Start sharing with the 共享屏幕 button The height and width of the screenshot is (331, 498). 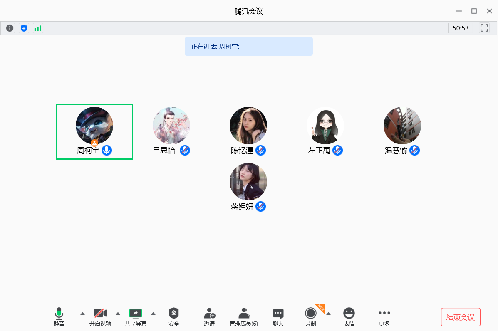[x=136, y=317]
